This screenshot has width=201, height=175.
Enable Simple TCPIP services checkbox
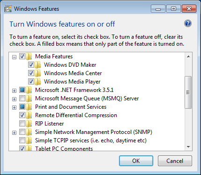click(x=22, y=140)
